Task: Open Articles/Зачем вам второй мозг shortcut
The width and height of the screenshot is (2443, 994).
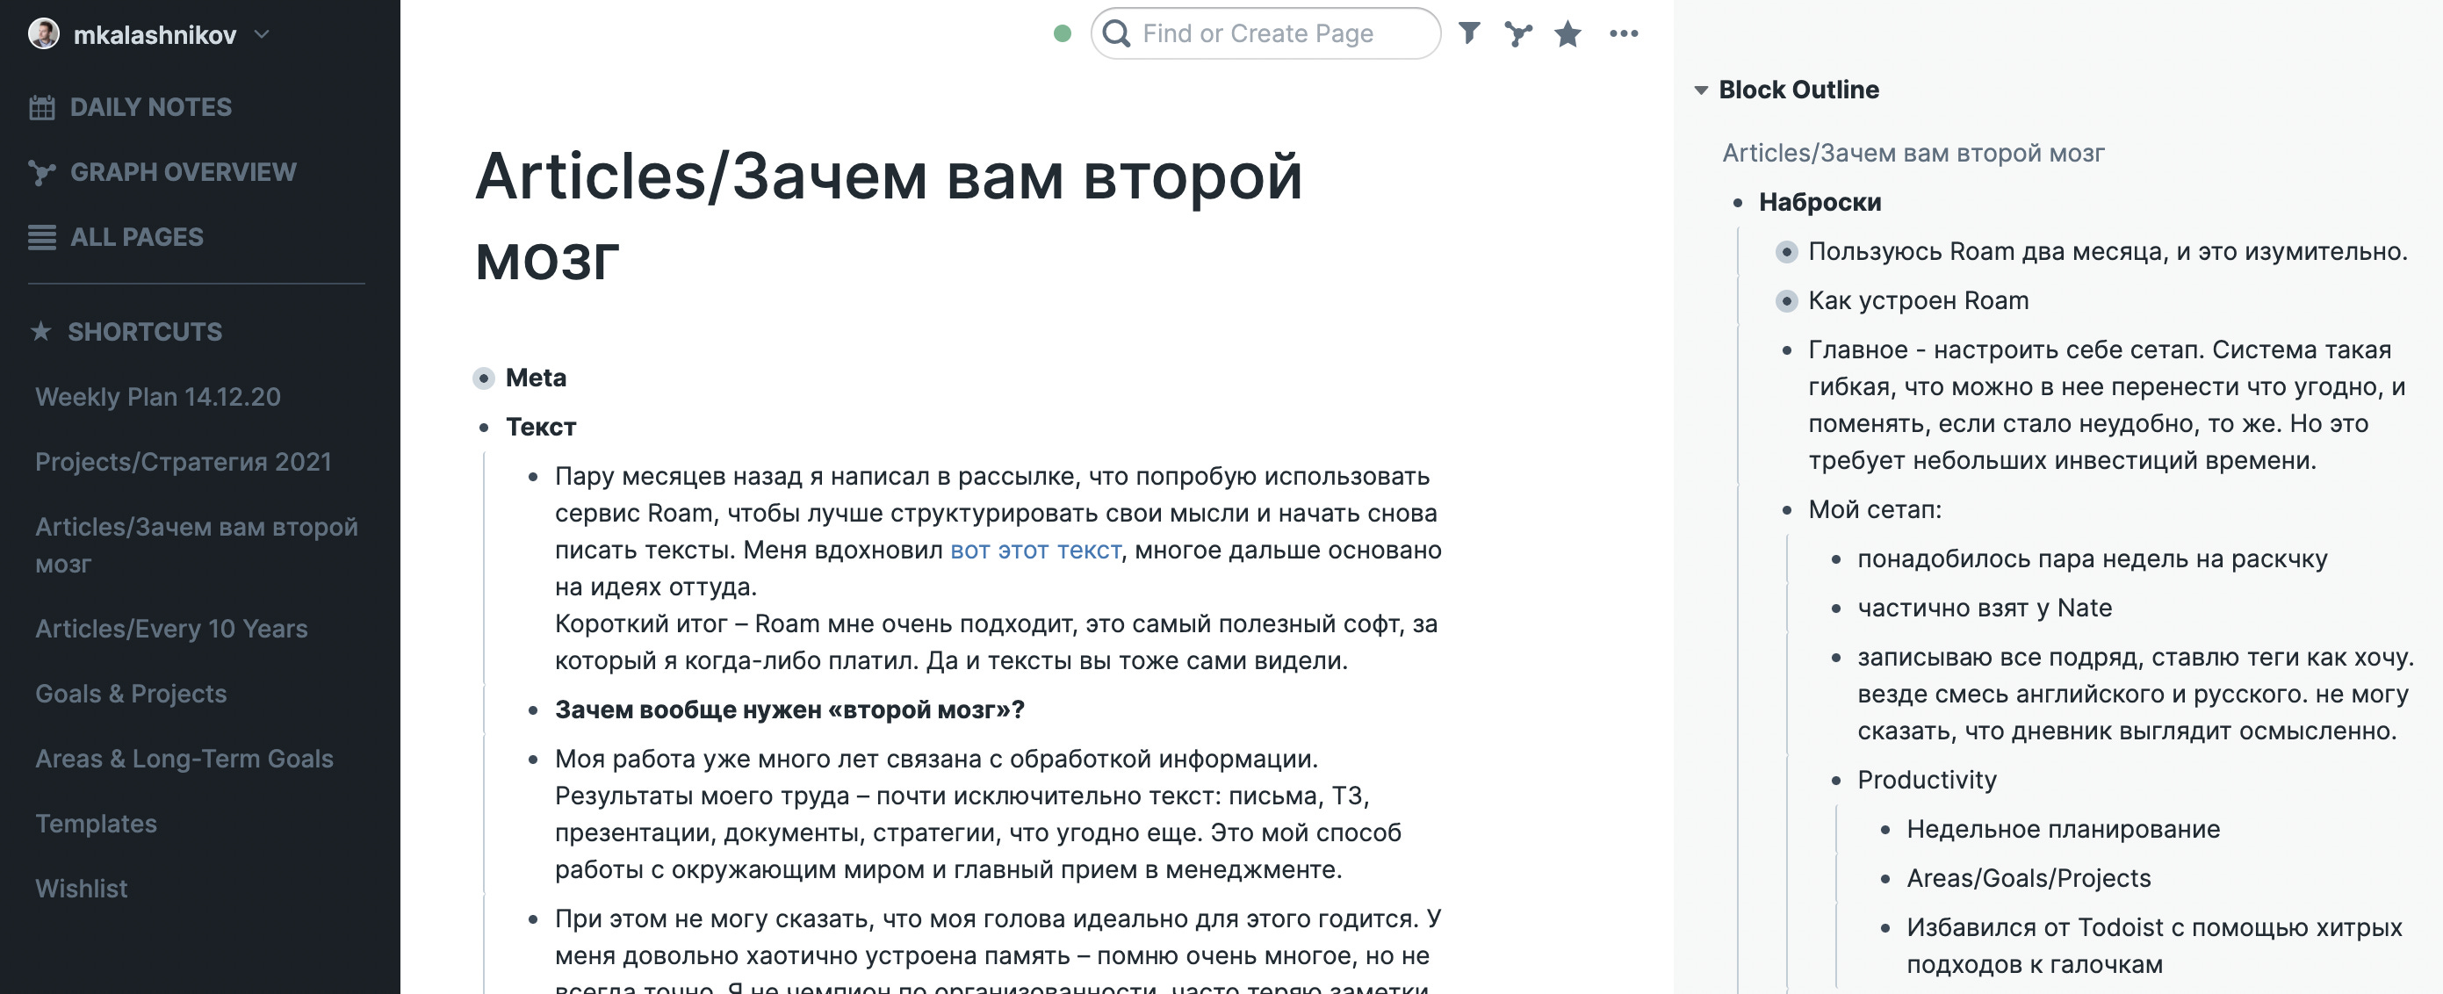Action: (x=197, y=545)
